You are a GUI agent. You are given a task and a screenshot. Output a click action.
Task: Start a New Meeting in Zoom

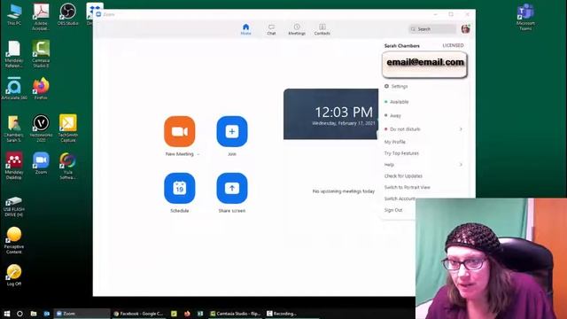click(x=179, y=131)
